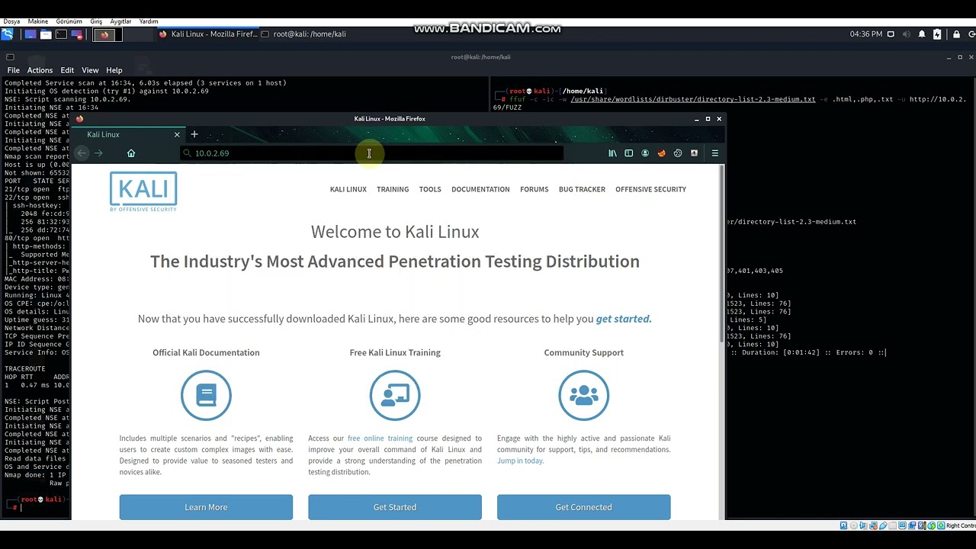976x549 pixels.
Task: Click the Firefox back arrow button
Action: click(82, 153)
